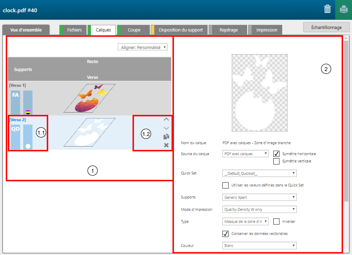This screenshot has height=255, width=352.
Task: Move layer up with the chevron arrow
Action: click(x=166, y=119)
